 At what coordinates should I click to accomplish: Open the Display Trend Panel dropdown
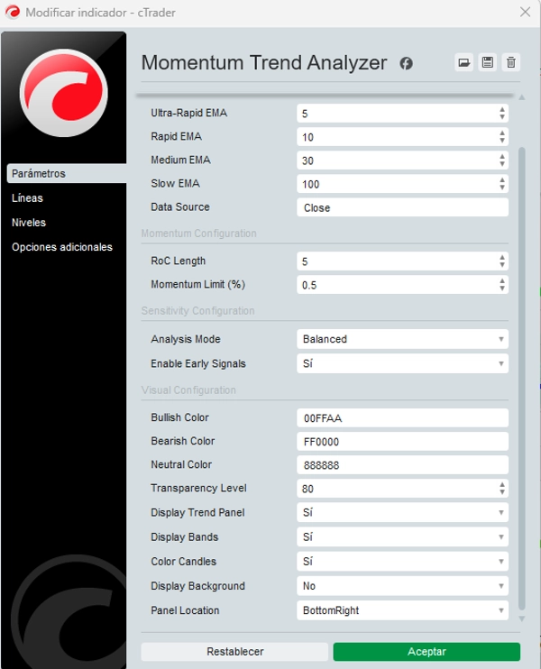pyautogui.click(x=402, y=512)
